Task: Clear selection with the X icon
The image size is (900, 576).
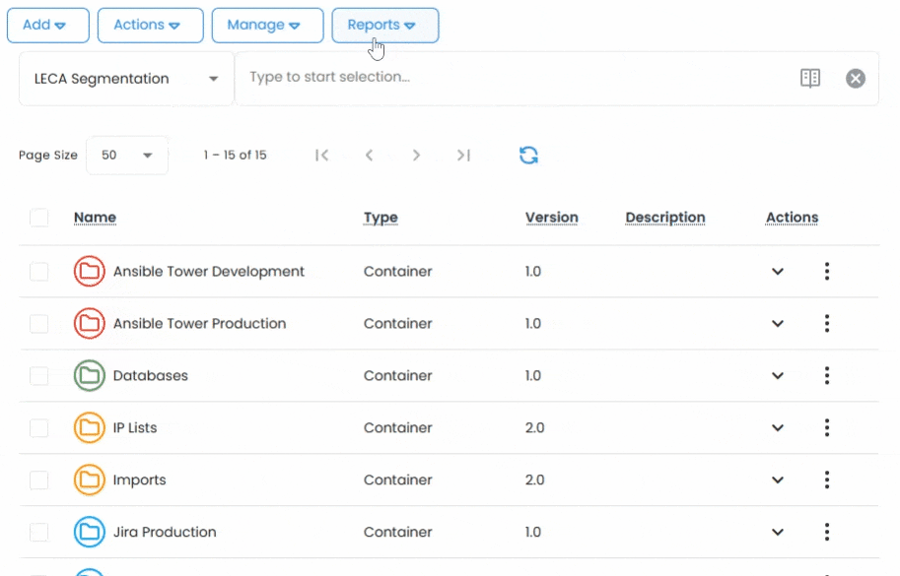Action: 856,79
